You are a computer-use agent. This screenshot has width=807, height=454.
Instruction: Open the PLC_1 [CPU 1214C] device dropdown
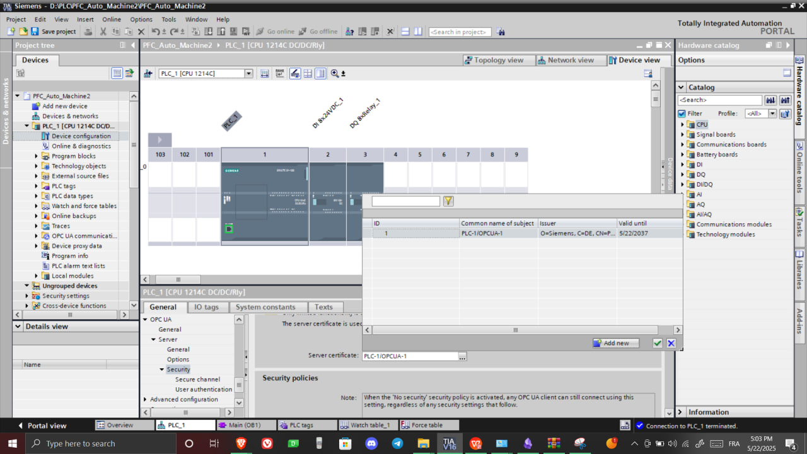[x=248, y=74]
